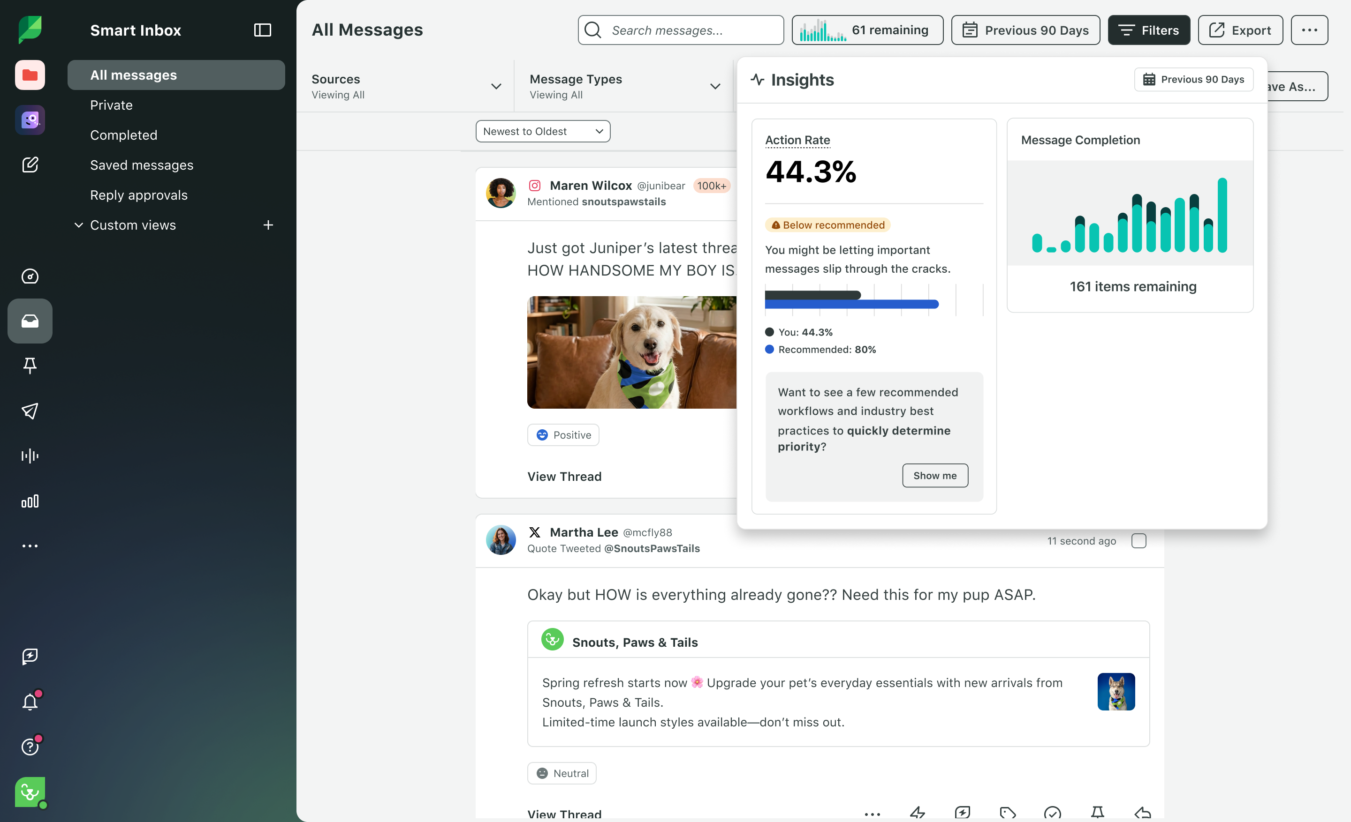
Task: Tick the checkbox on Martha Lee message
Action: click(x=1139, y=541)
